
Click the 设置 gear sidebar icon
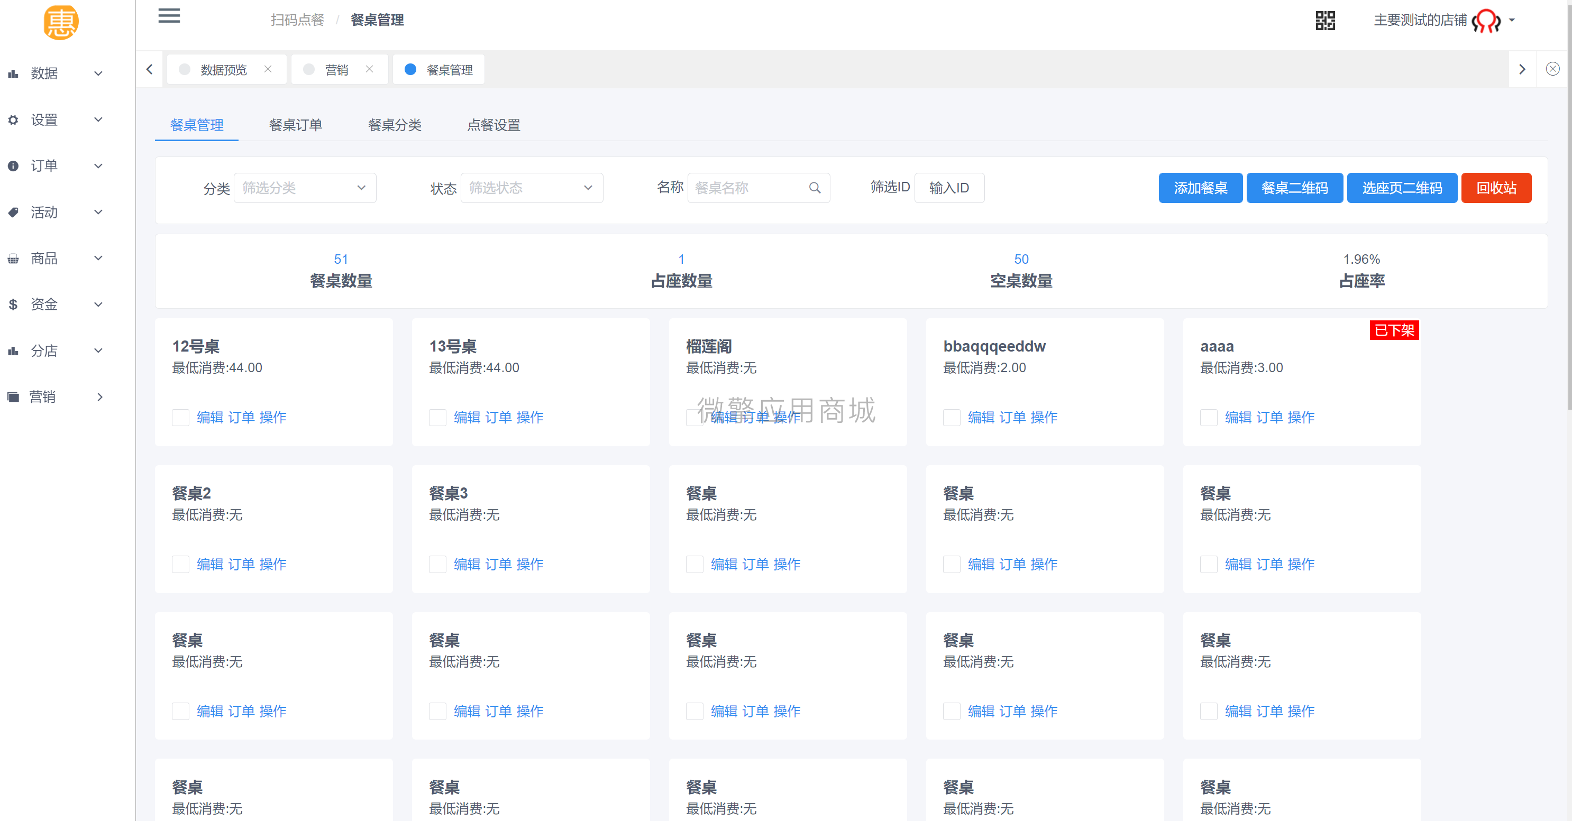[13, 120]
